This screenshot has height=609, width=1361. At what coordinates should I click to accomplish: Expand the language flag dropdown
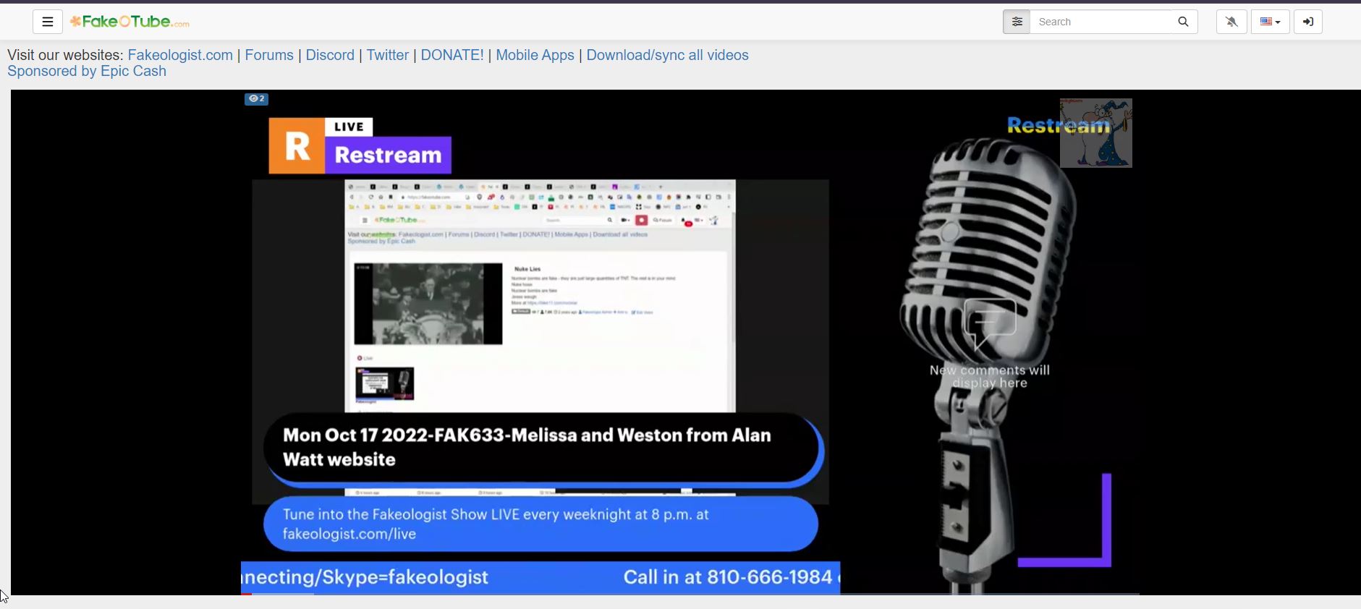tap(1271, 22)
